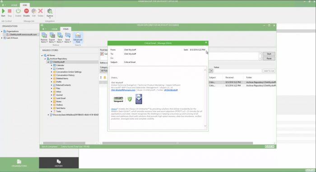This screenshot has height=172, width=316.
Task: Select the Contacts folder
Action: pyautogui.click(x=60, y=68)
